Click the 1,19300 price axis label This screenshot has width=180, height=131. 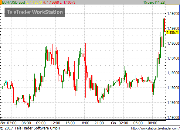click(x=173, y=73)
